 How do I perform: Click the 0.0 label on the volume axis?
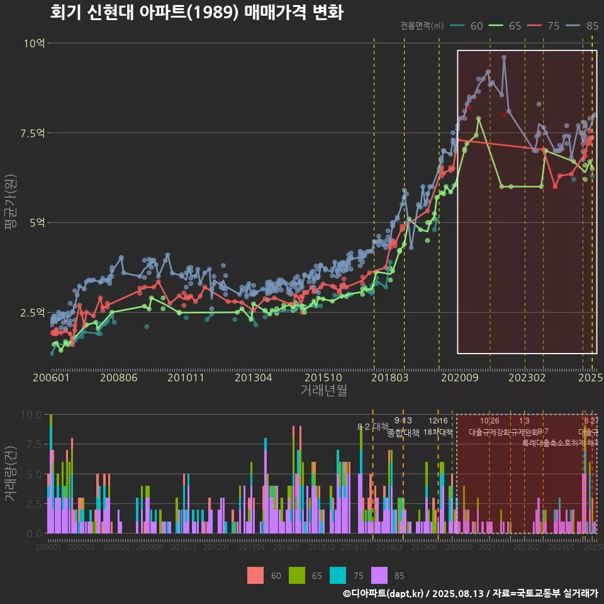pos(34,534)
